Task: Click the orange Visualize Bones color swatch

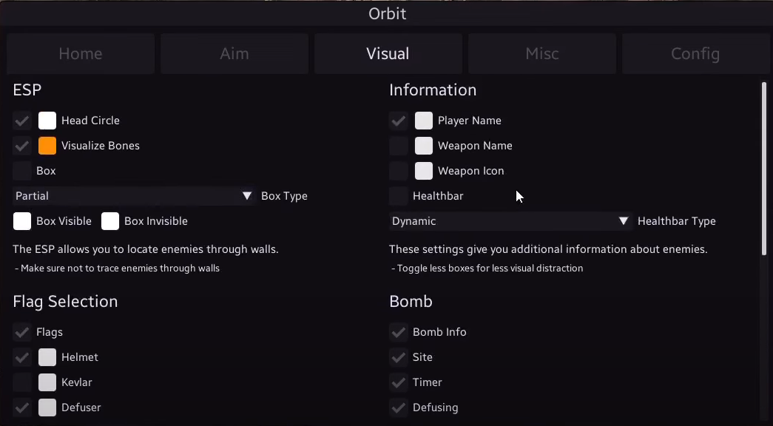Action: coord(47,146)
